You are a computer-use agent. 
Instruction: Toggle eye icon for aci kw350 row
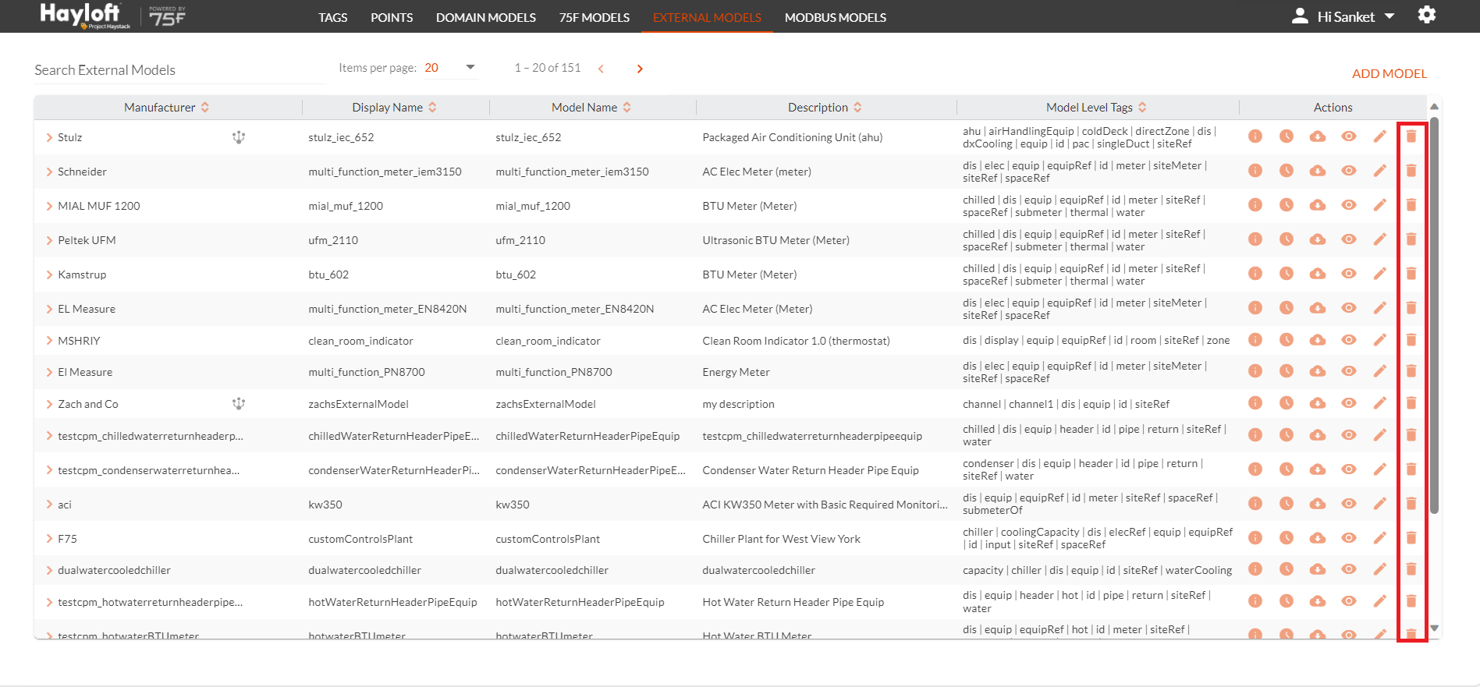click(1349, 504)
